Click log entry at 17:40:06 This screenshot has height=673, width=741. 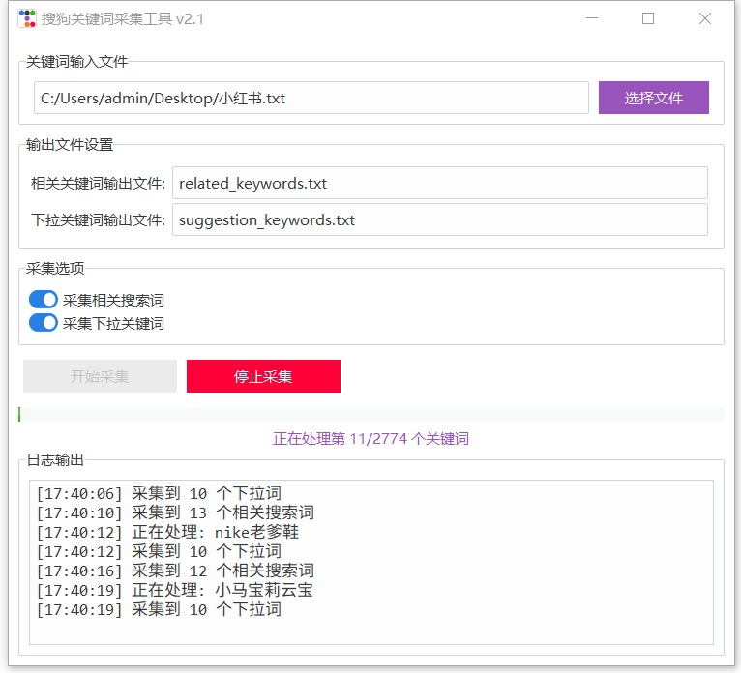pyautogui.click(x=160, y=494)
